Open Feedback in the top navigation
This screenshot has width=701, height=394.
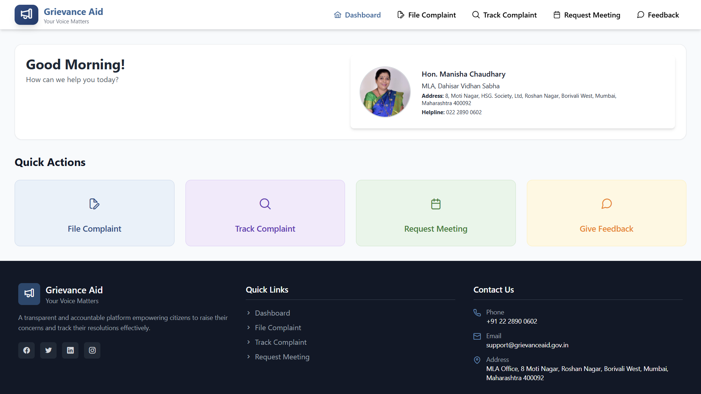pos(658,15)
